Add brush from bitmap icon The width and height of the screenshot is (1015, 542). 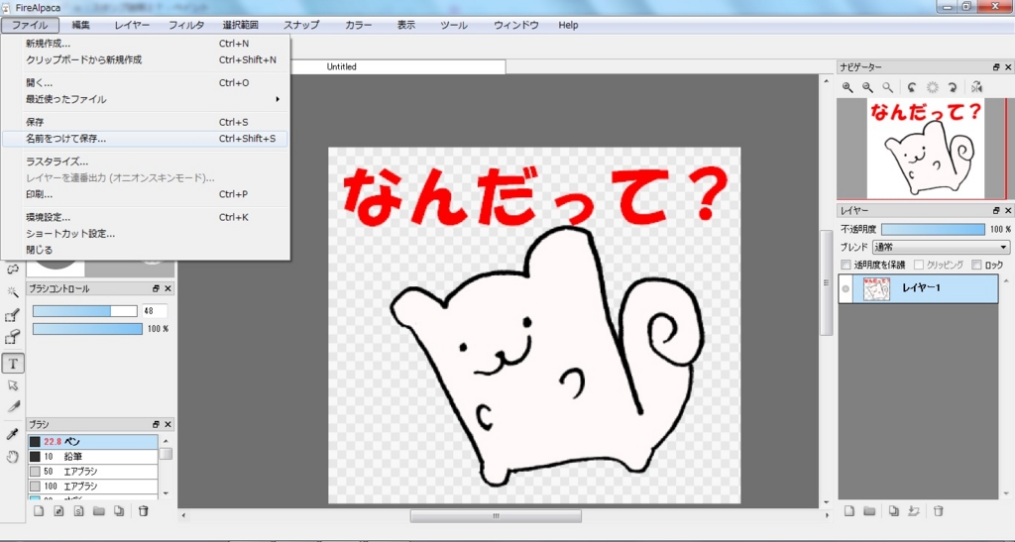[x=58, y=511]
